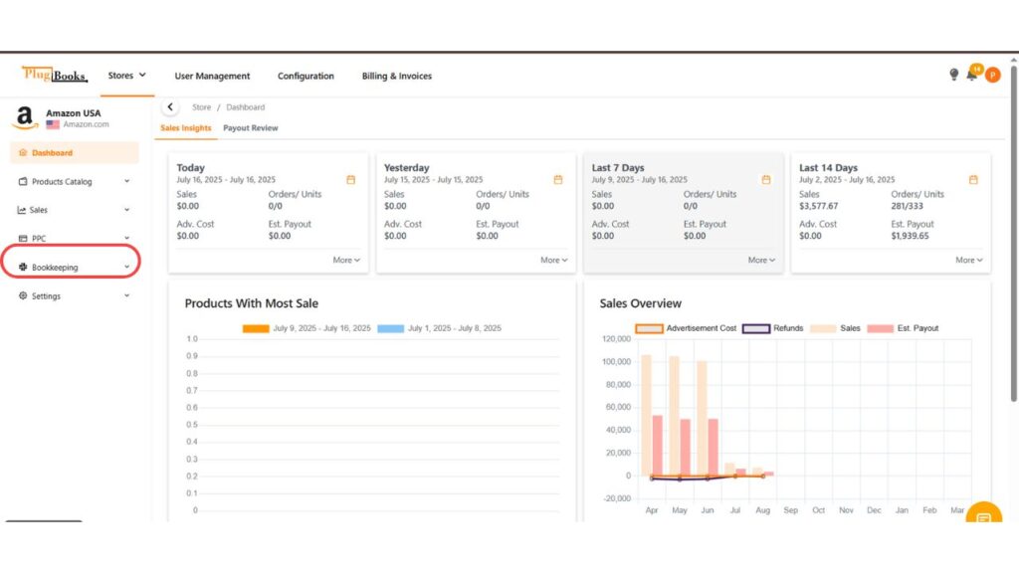Open the Stores dropdown menu
1019x573 pixels.
[x=126, y=76]
